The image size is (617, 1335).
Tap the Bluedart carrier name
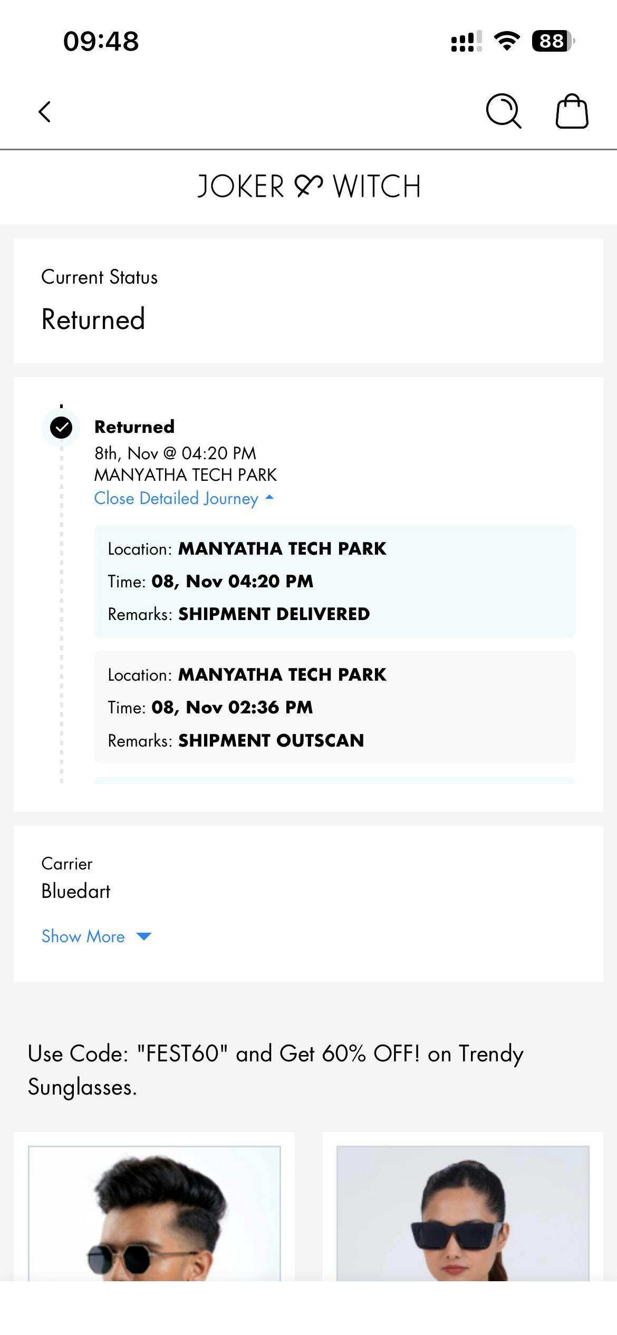pos(76,891)
